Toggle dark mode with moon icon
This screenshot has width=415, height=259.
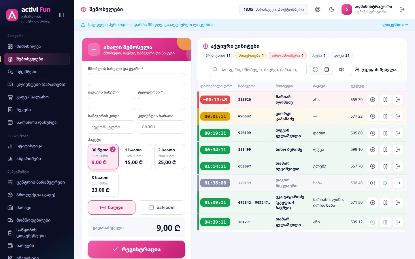(x=332, y=9)
